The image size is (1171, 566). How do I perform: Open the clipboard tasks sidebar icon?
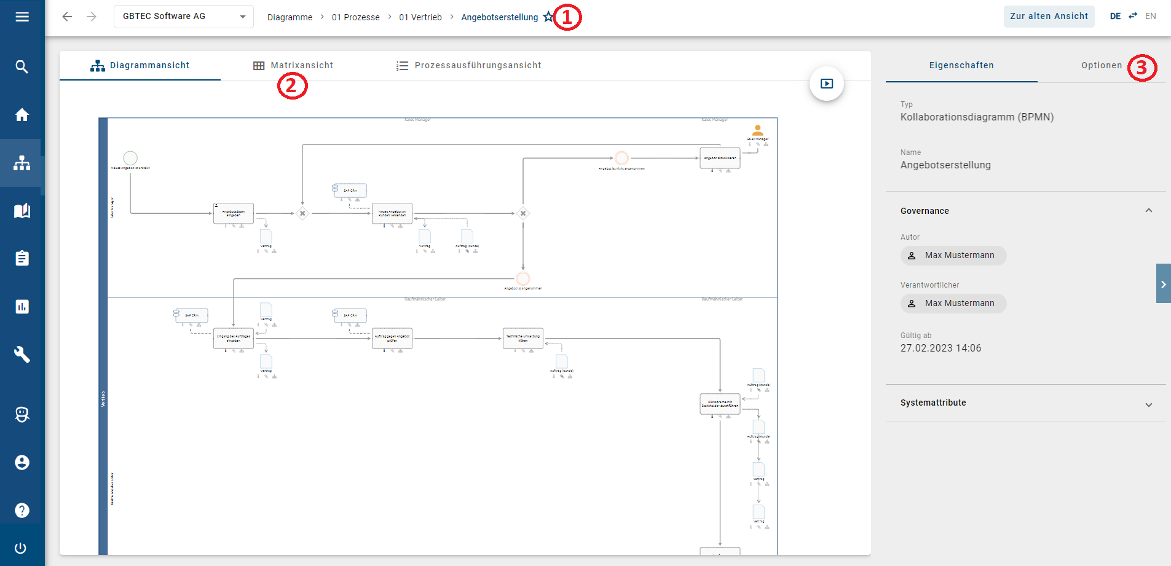[22, 258]
